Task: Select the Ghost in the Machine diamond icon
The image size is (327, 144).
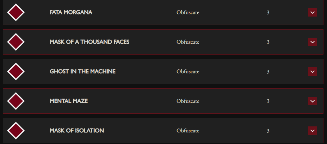Action: point(16,71)
